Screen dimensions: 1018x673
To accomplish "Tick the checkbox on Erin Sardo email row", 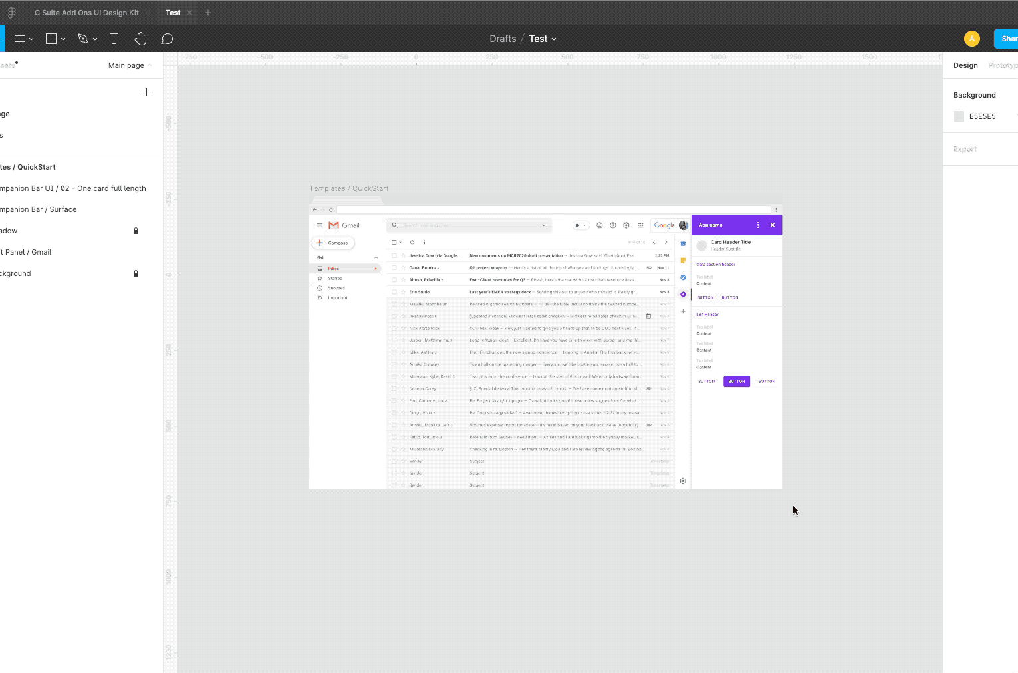I will click(394, 292).
